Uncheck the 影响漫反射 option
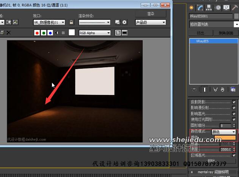Image resolution: width=239 pixels, height=177 pixels. click(x=234, y=108)
